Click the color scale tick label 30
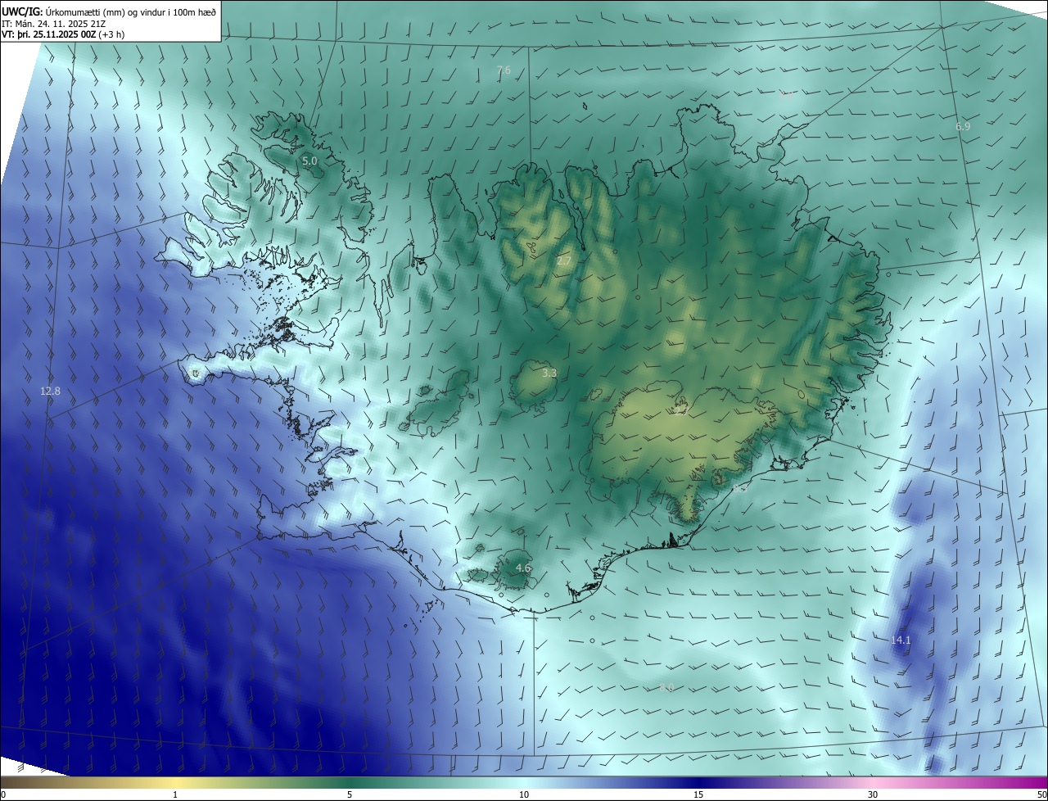Viewport: 1048px width, 801px height. [873, 794]
